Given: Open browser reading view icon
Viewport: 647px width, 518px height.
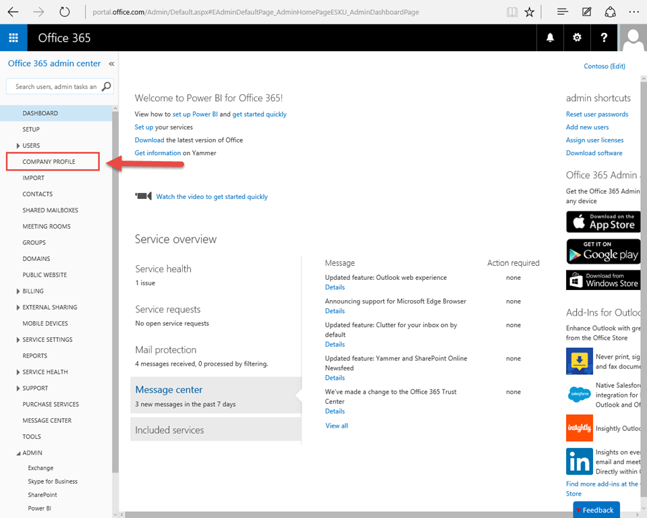Looking at the screenshot, I should (x=512, y=12).
